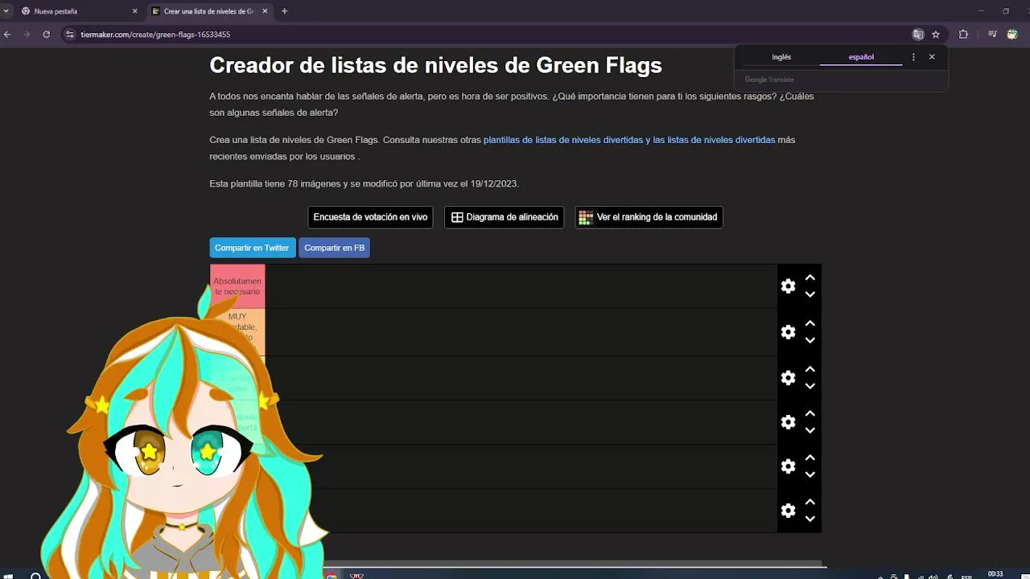The width and height of the screenshot is (1030, 579).
Task: Open settings gear of the sixth tier row
Action: pos(788,511)
